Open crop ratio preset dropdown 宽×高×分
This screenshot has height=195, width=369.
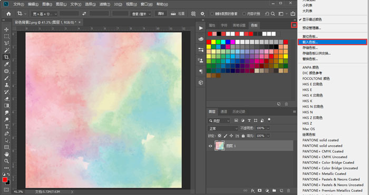point(44,14)
